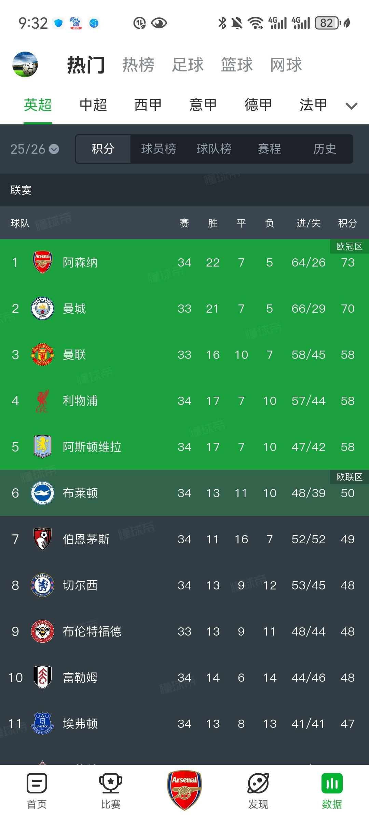The image size is (369, 816).
Task: Tap the Chelsea club badge
Action: pyautogui.click(x=42, y=585)
